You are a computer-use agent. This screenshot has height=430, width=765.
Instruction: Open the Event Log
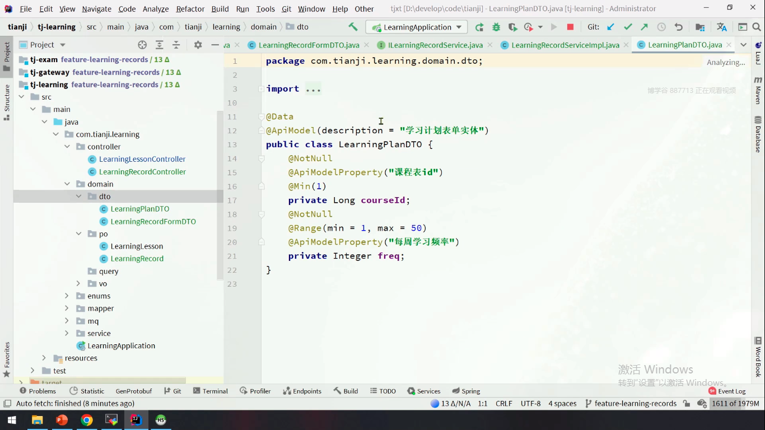(727, 391)
